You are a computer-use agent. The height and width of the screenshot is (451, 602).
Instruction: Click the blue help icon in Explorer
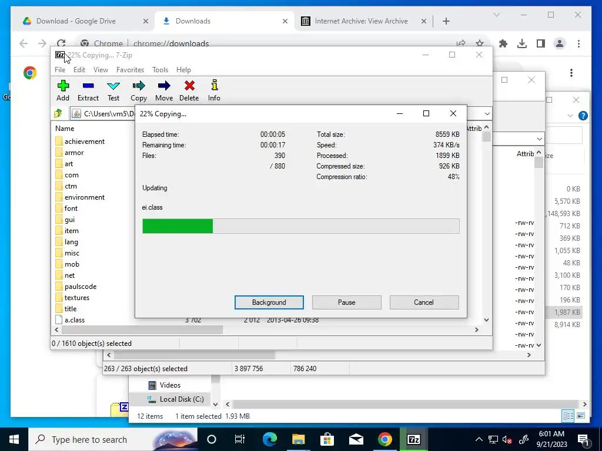pyautogui.click(x=583, y=116)
